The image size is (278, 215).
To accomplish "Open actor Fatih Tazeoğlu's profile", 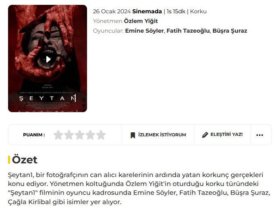I will [x=188, y=31].
